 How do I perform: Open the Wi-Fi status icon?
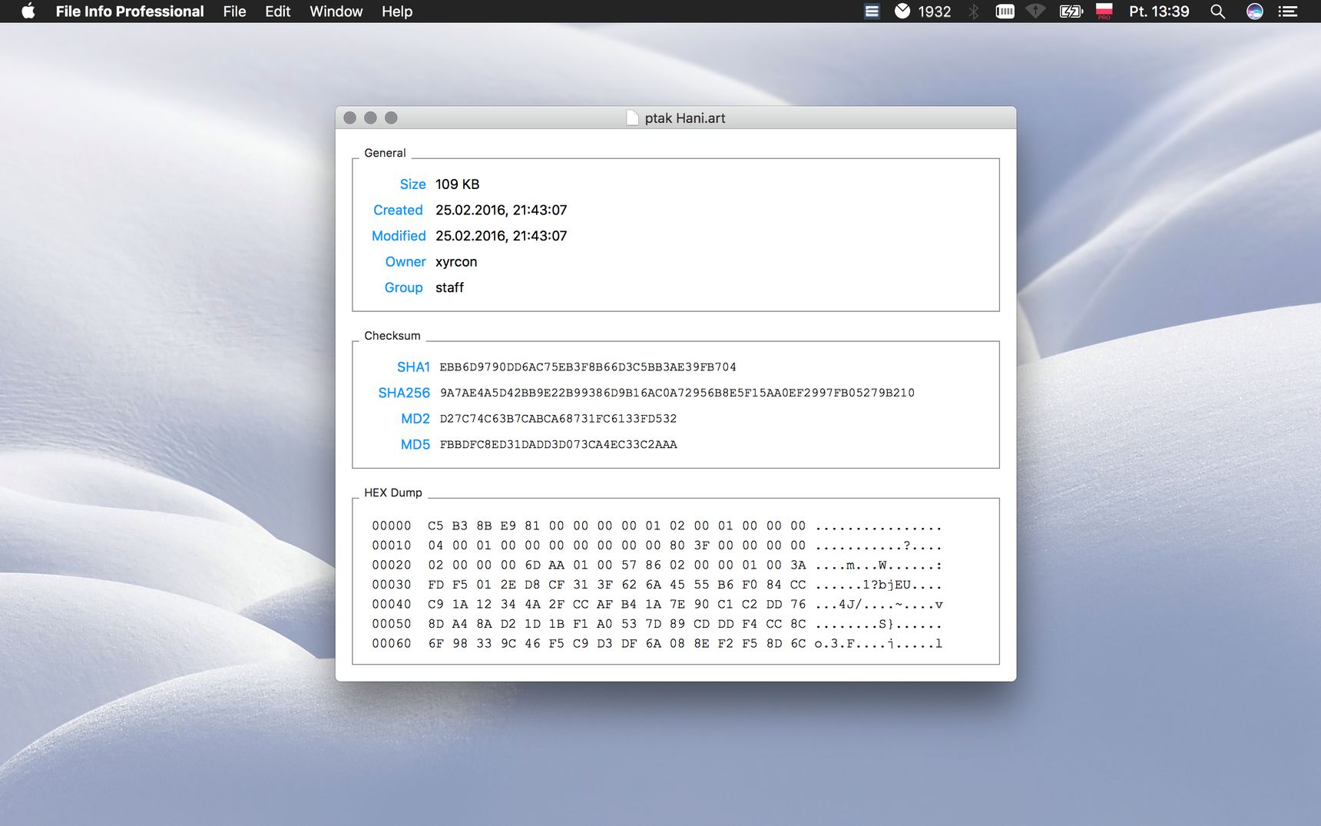1035,11
